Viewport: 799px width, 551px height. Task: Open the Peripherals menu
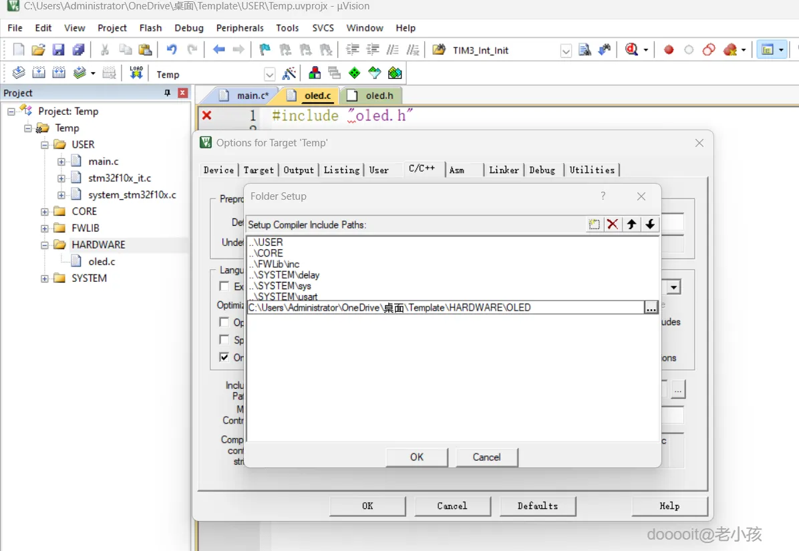[x=240, y=28]
